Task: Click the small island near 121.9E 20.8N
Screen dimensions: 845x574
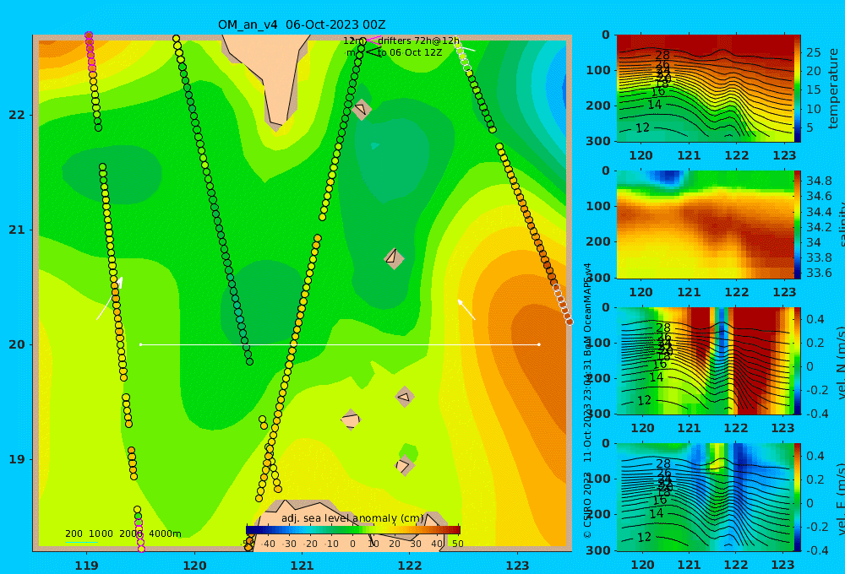Action: click(x=394, y=258)
